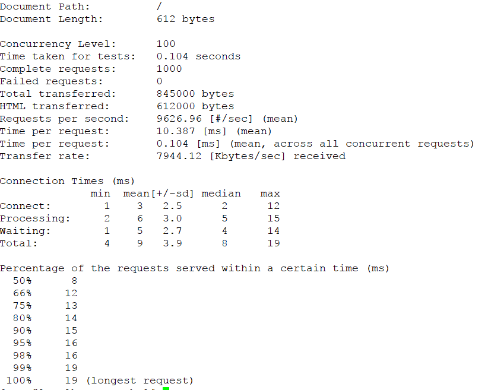488x390 pixels.
Task: Click the Time taken for tests value
Action: [198, 56]
